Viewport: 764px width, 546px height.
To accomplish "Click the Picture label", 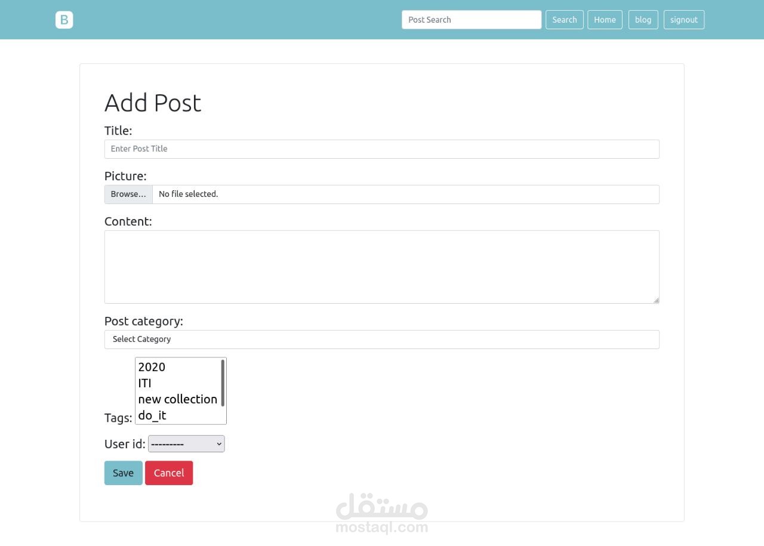I will [125, 176].
